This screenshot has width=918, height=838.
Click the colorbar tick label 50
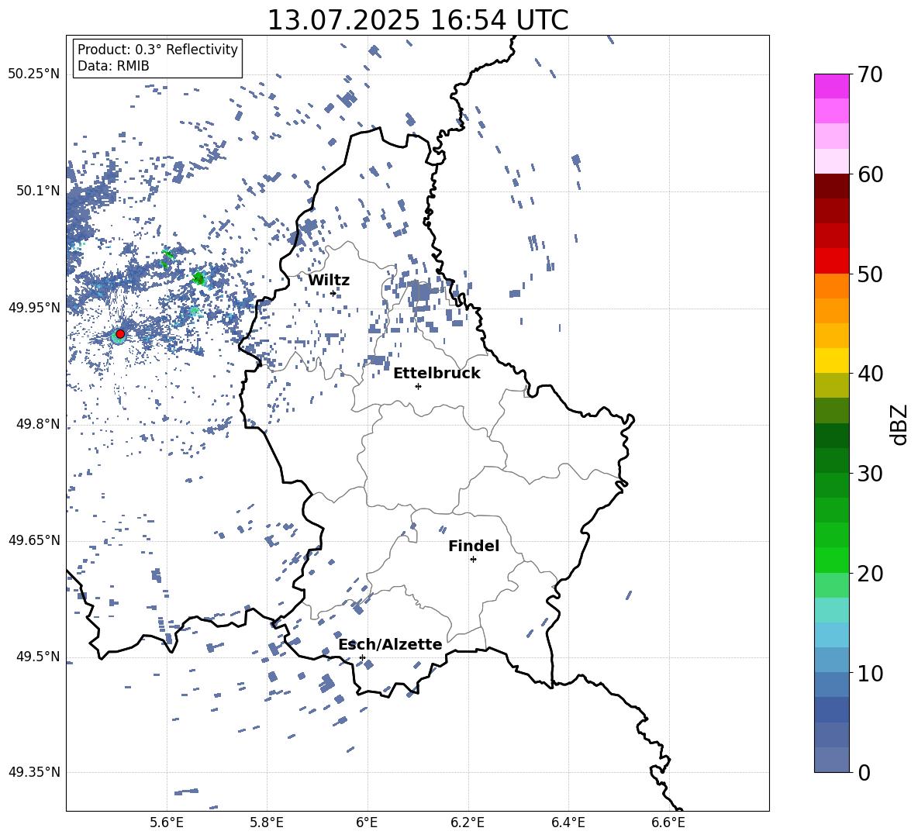point(870,274)
